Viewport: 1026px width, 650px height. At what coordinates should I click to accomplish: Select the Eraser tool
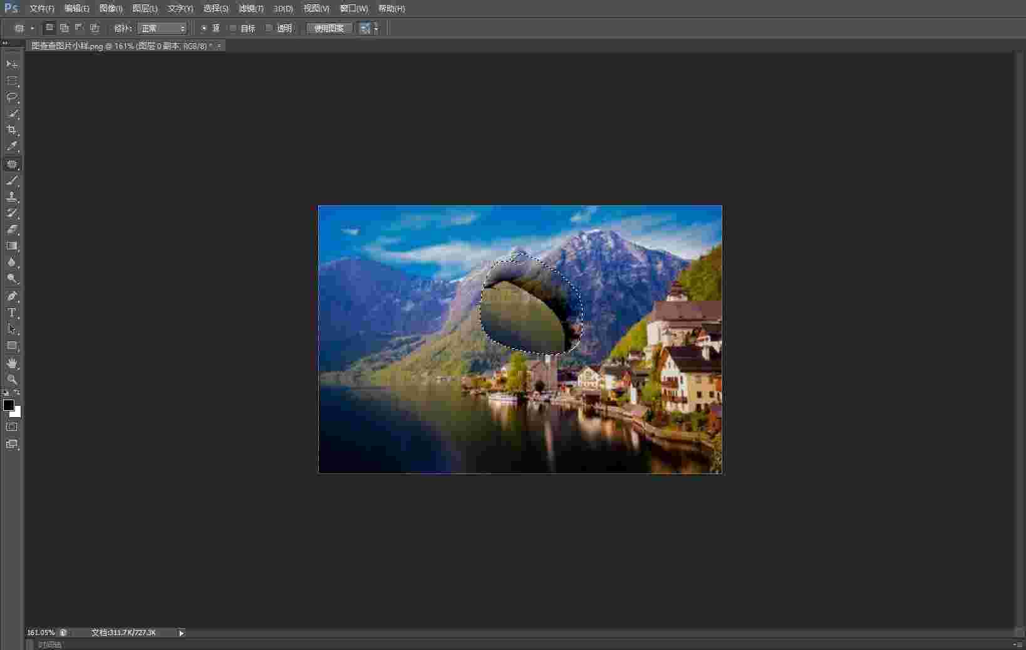pos(12,230)
